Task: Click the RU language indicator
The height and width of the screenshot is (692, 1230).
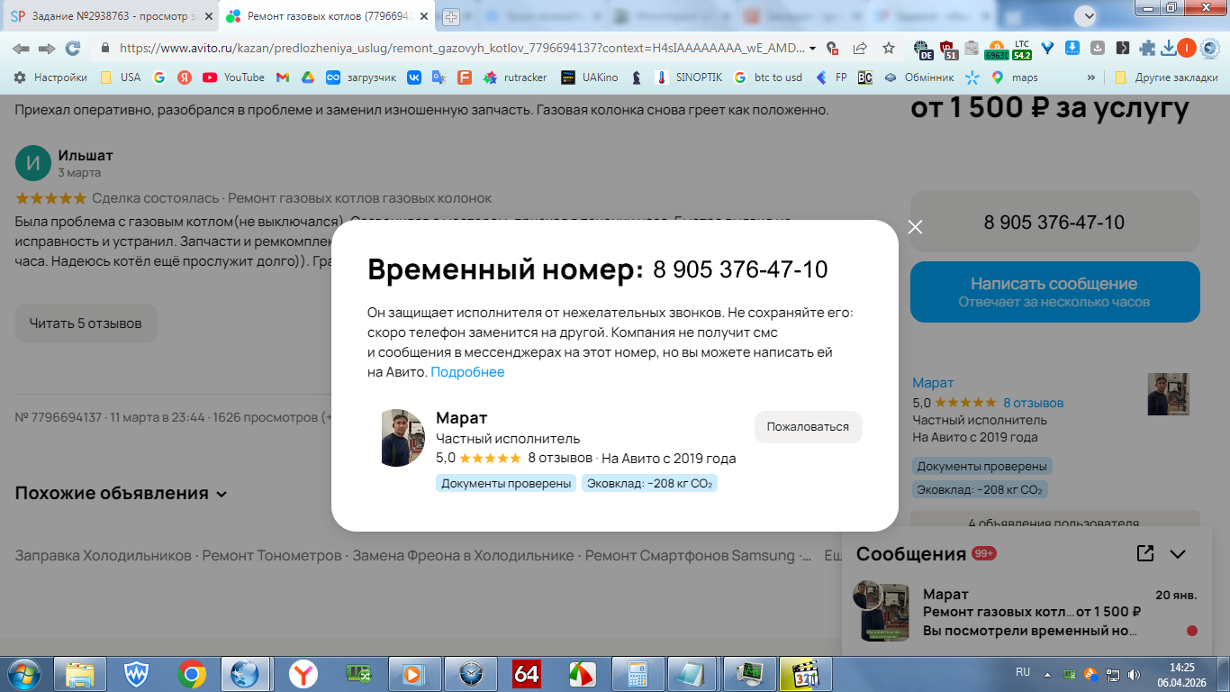Action: tap(1023, 672)
